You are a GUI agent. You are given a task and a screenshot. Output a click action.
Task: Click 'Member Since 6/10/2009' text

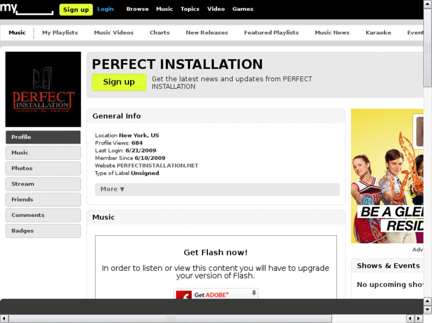130,158
